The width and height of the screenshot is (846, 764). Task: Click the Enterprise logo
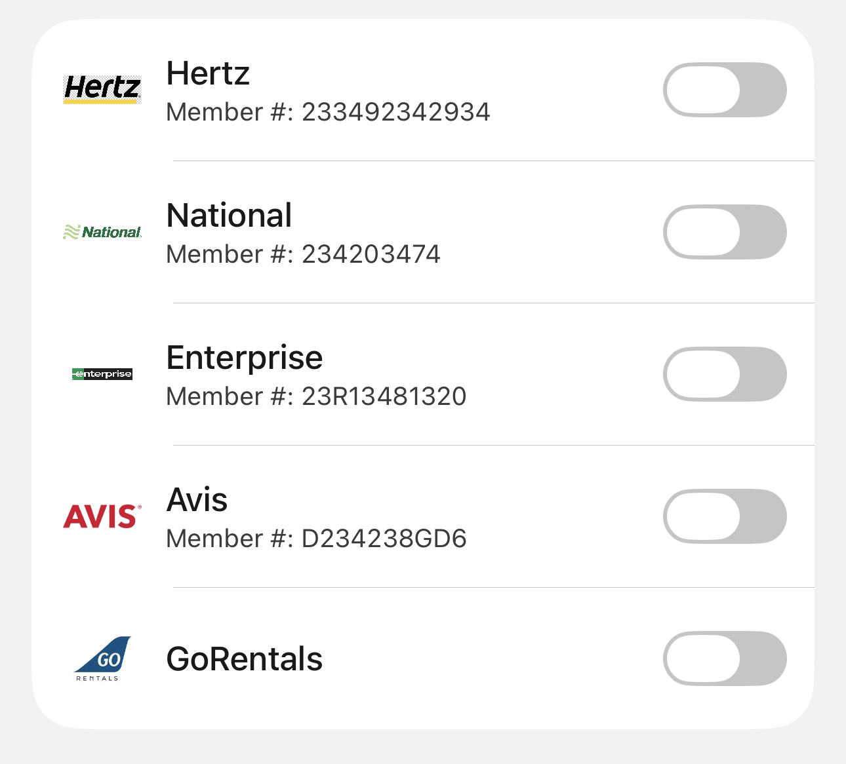tap(102, 374)
